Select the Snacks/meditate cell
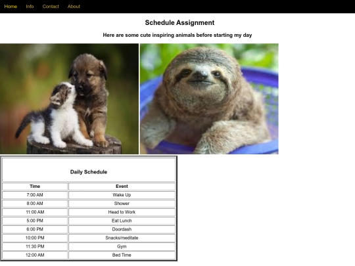This screenshot has height=266, width=355. pos(122,238)
